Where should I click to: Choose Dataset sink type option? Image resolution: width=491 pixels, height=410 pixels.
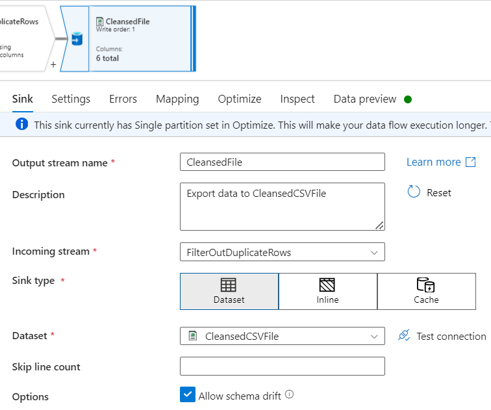tap(229, 291)
